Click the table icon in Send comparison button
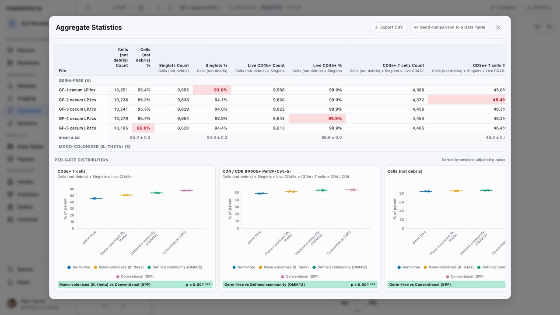The image size is (560, 315). pyautogui.click(x=416, y=27)
